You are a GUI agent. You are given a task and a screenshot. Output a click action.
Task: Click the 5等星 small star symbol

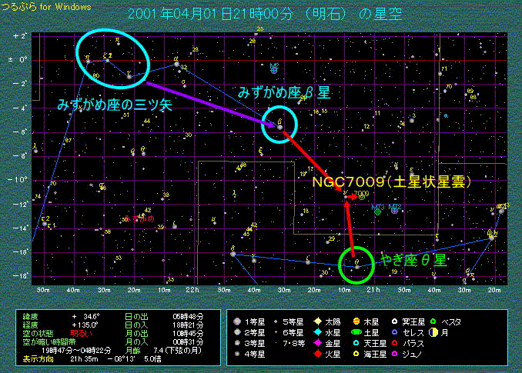pos(276,321)
